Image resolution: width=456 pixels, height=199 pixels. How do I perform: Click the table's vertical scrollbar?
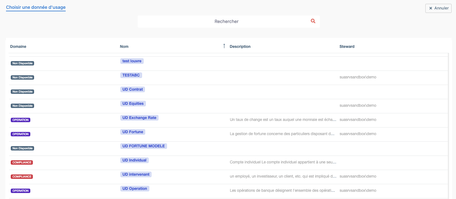click(x=448, y=126)
